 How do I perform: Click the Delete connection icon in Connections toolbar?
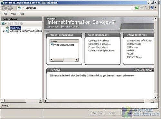(x=21, y=24)
